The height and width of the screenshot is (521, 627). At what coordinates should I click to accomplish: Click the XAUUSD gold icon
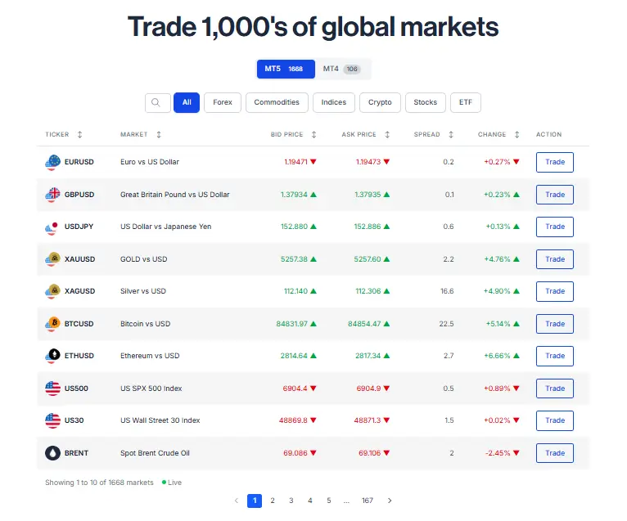point(52,259)
